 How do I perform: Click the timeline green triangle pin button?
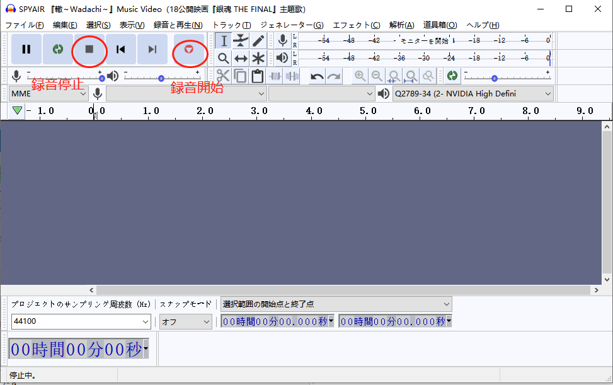[x=17, y=111]
